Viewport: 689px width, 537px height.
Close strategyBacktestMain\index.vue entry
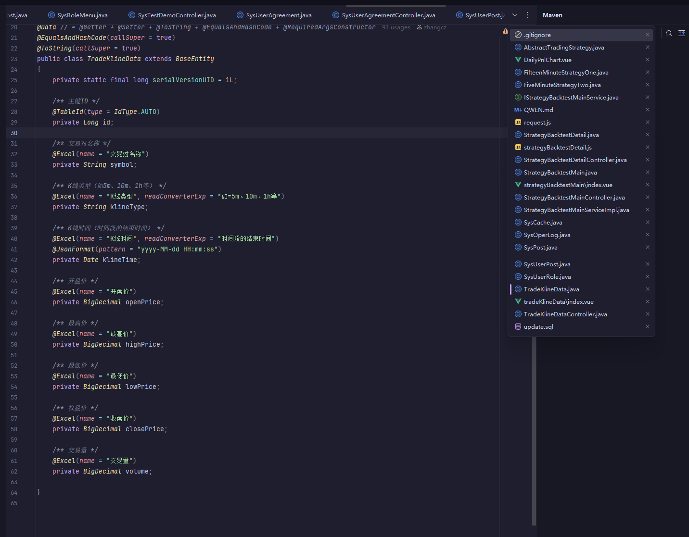pyautogui.click(x=648, y=185)
